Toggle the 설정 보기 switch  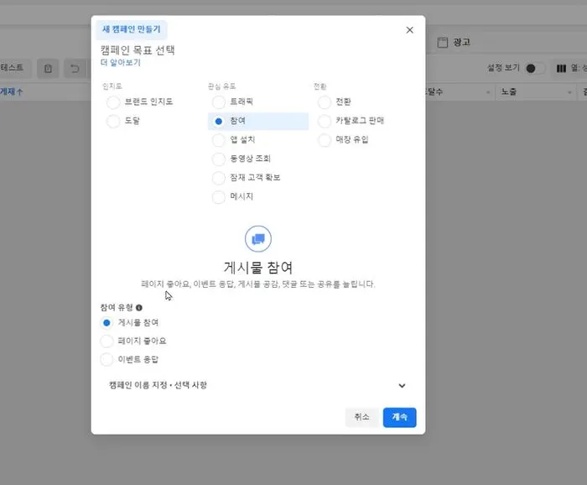[535, 69]
